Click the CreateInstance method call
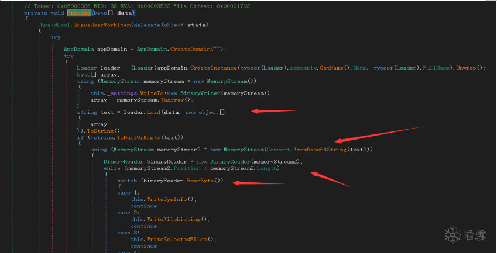 213,68
